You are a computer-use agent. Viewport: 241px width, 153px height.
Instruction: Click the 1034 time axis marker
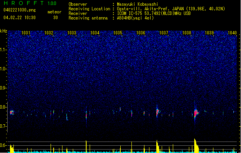95,33
